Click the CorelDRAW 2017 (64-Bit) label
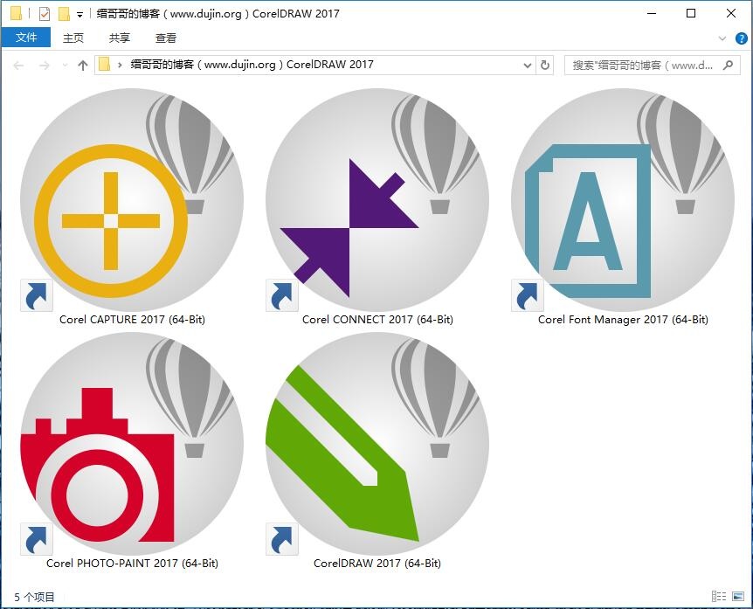This screenshot has width=753, height=609. click(x=377, y=564)
